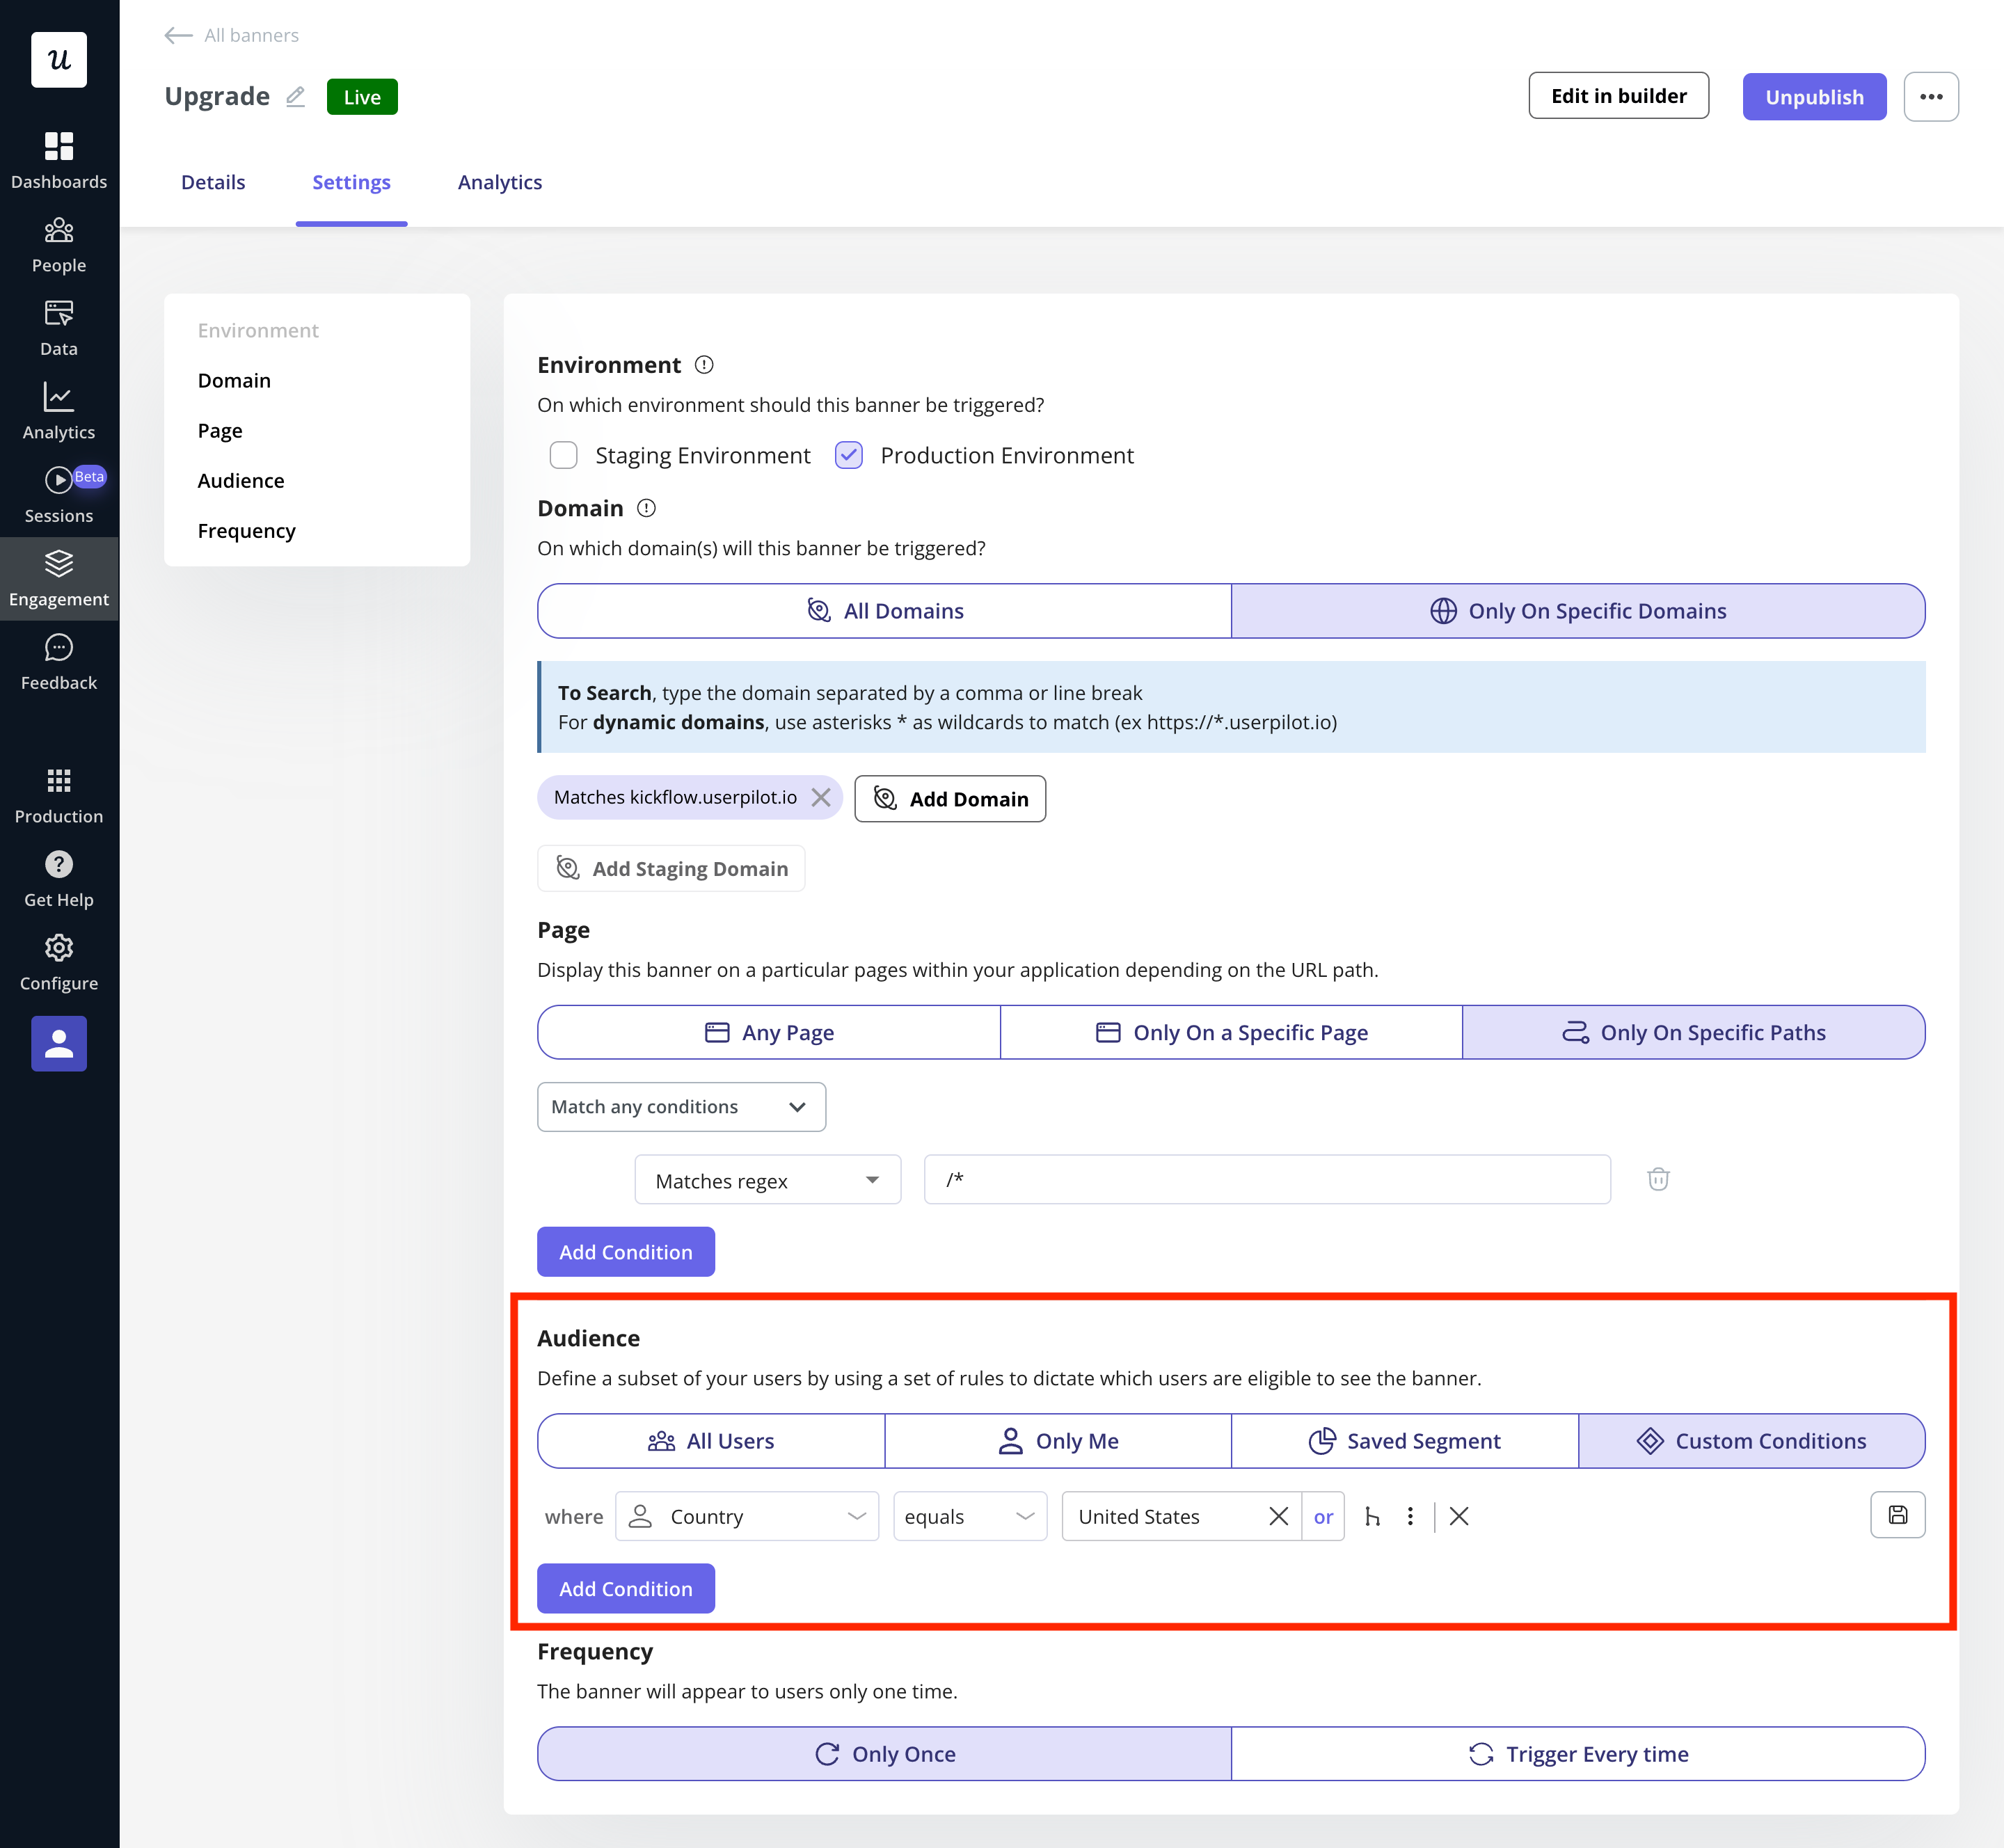Image resolution: width=2004 pixels, height=1848 pixels.
Task: Open the three-dots menu next to Unpublish
Action: click(x=1930, y=97)
